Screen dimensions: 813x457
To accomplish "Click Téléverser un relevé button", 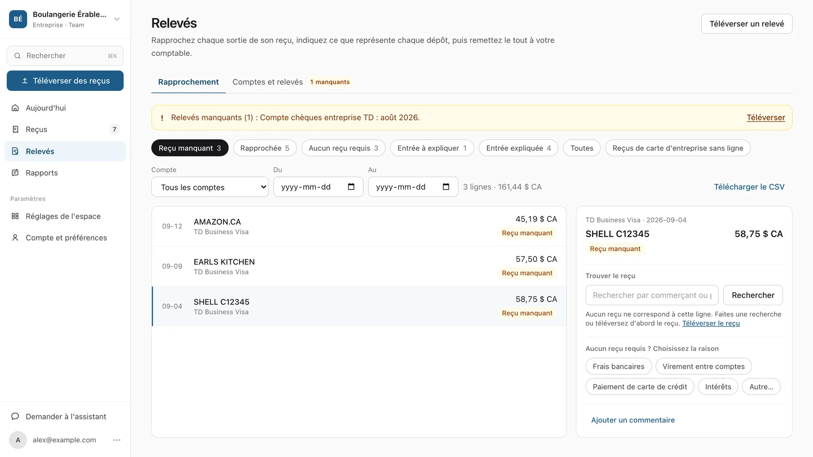I will (746, 24).
